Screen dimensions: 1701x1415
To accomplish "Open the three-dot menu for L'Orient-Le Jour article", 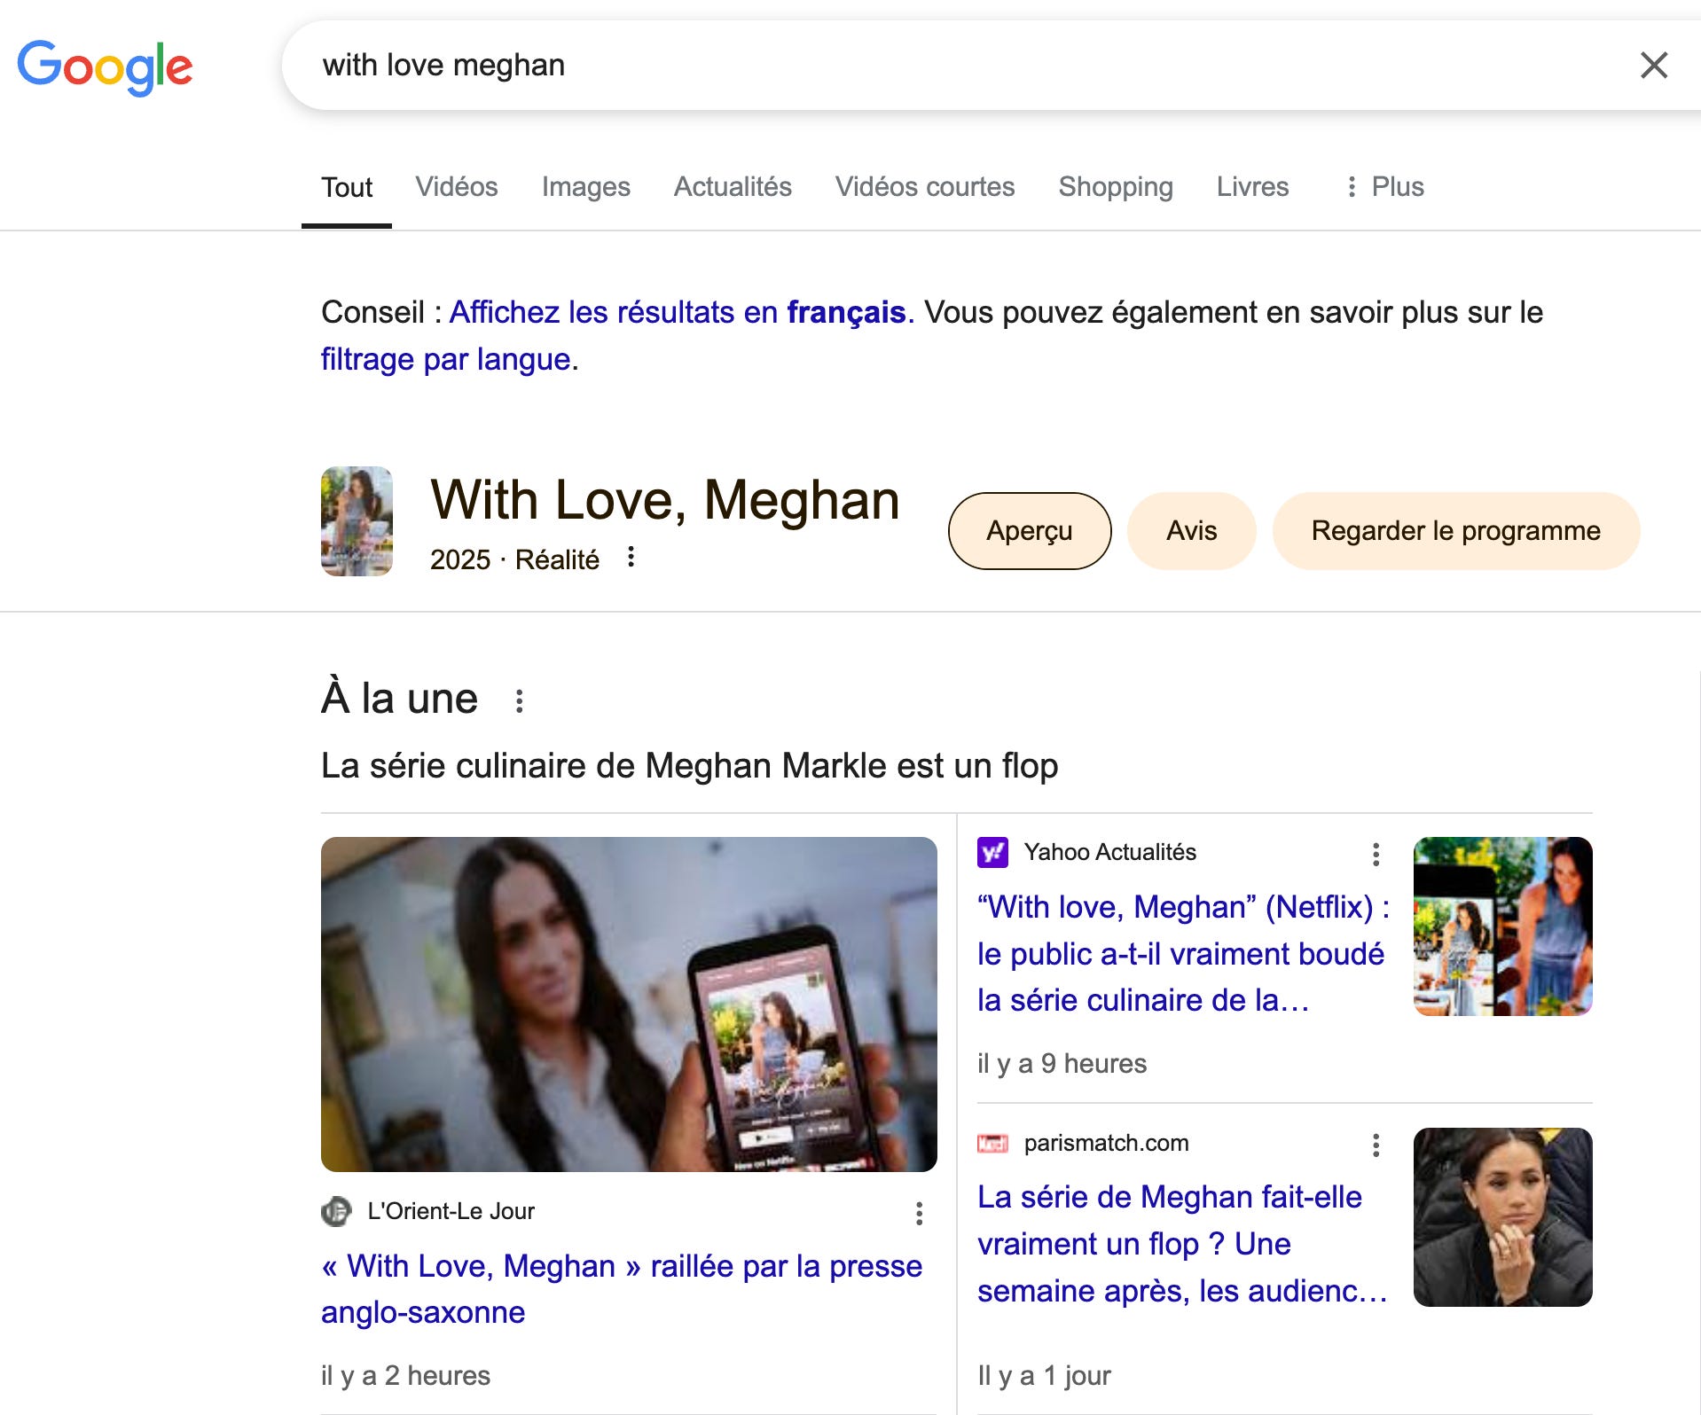I will (x=920, y=1214).
